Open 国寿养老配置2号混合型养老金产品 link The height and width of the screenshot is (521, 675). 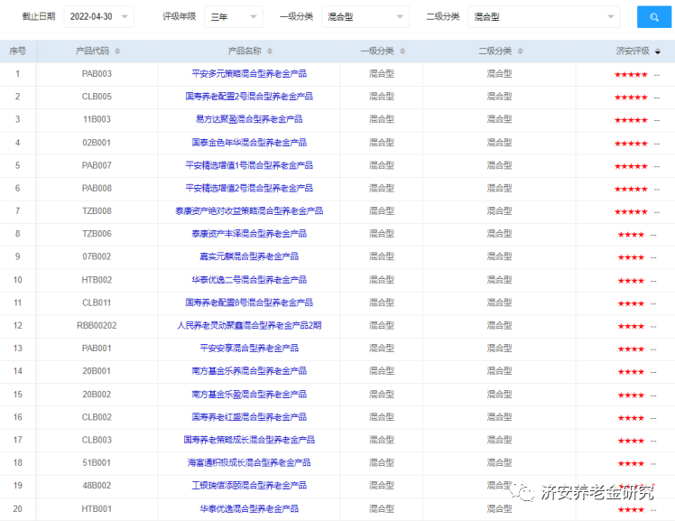[249, 97]
